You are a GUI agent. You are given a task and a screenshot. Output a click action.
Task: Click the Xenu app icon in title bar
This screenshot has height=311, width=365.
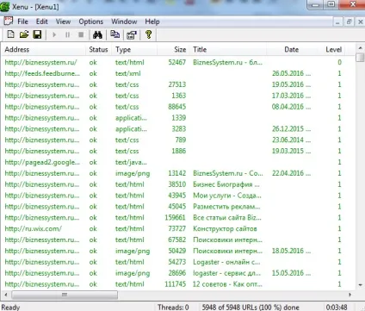pyautogui.click(x=4, y=6)
